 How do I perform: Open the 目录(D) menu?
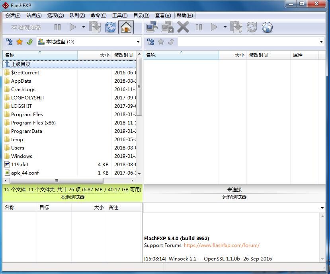point(141,16)
